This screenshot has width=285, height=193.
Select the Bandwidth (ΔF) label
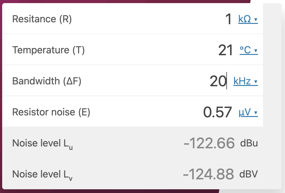(47, 81)
